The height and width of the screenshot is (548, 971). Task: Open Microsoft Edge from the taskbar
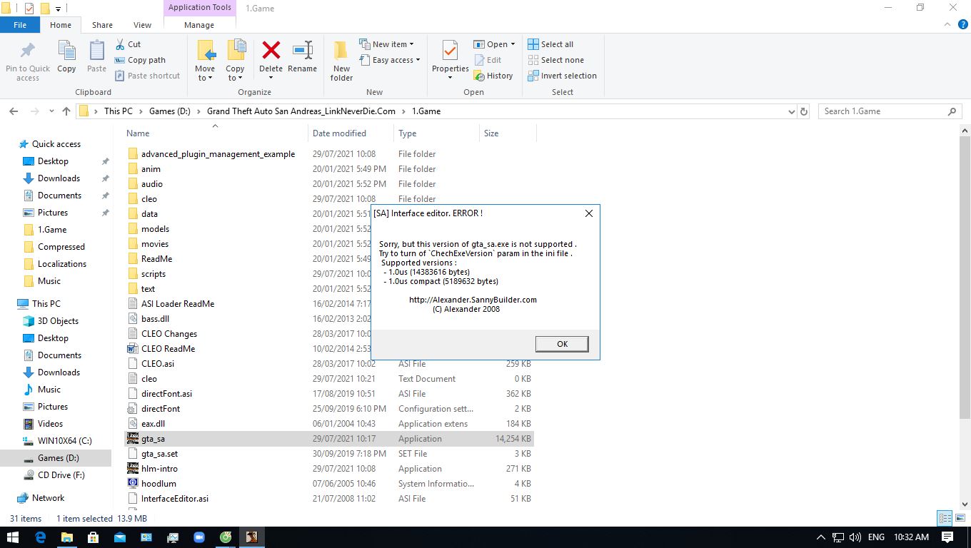[x=41, y=536]
